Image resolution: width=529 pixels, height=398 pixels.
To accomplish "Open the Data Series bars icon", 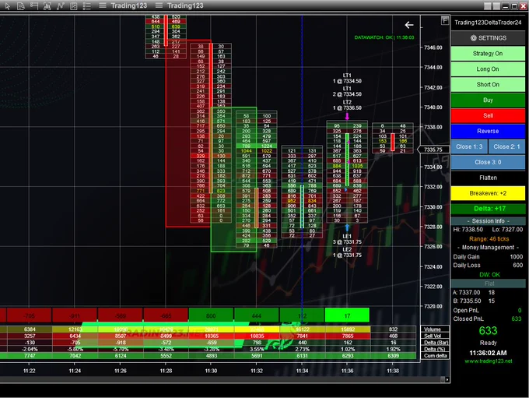I will pos(47,5).
